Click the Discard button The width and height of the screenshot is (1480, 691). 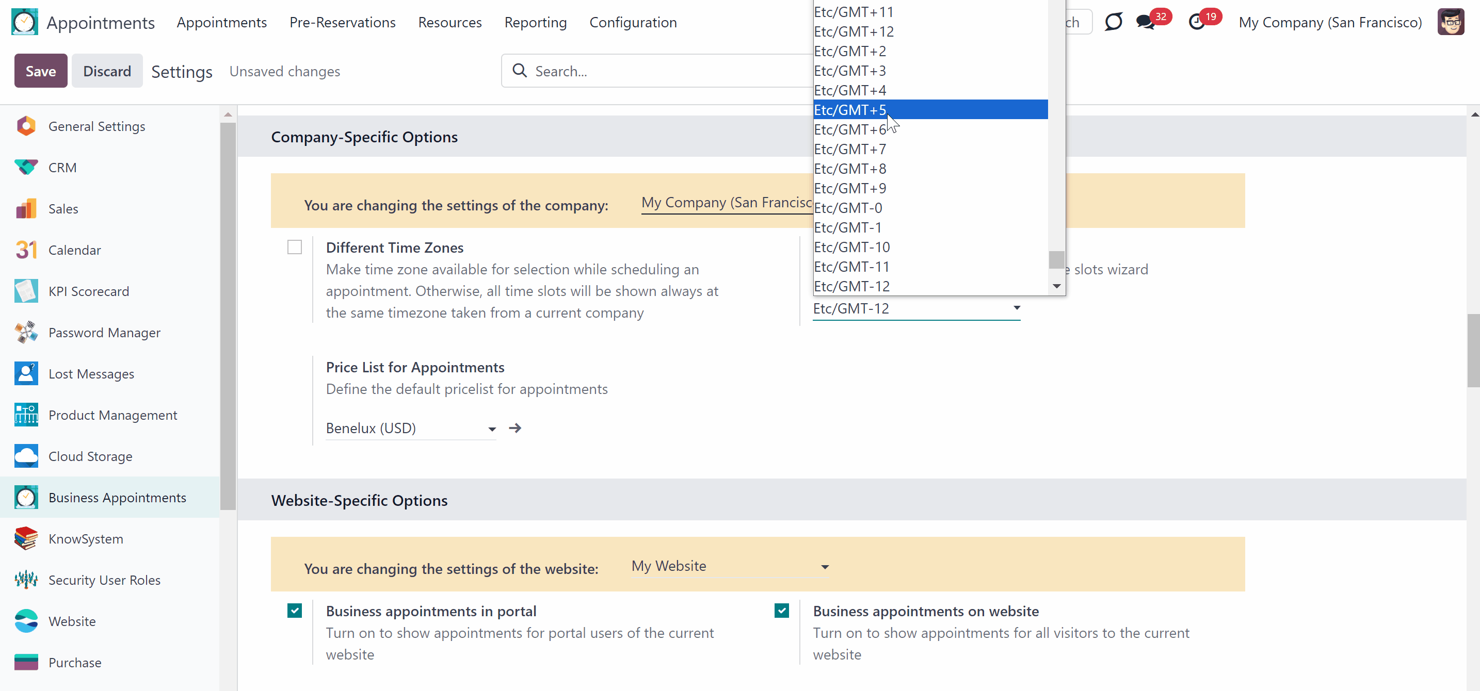[x=107, y=71]
